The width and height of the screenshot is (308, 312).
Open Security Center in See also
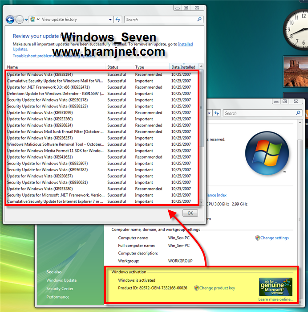[60, 288]
